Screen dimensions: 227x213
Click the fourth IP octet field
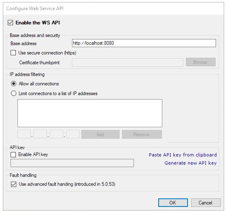pos(73,134)
